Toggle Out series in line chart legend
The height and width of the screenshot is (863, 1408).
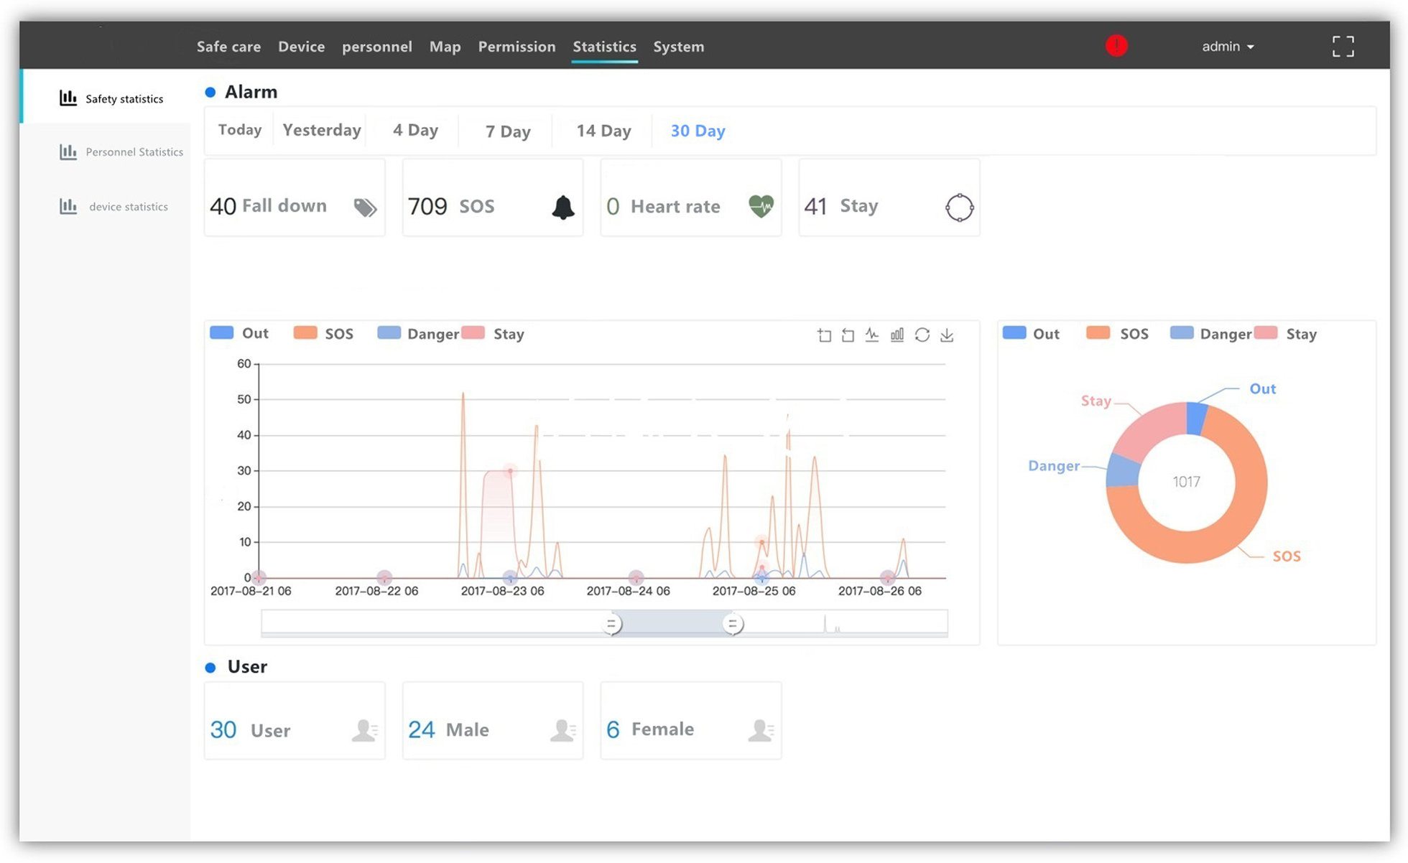tap(239, 333)
